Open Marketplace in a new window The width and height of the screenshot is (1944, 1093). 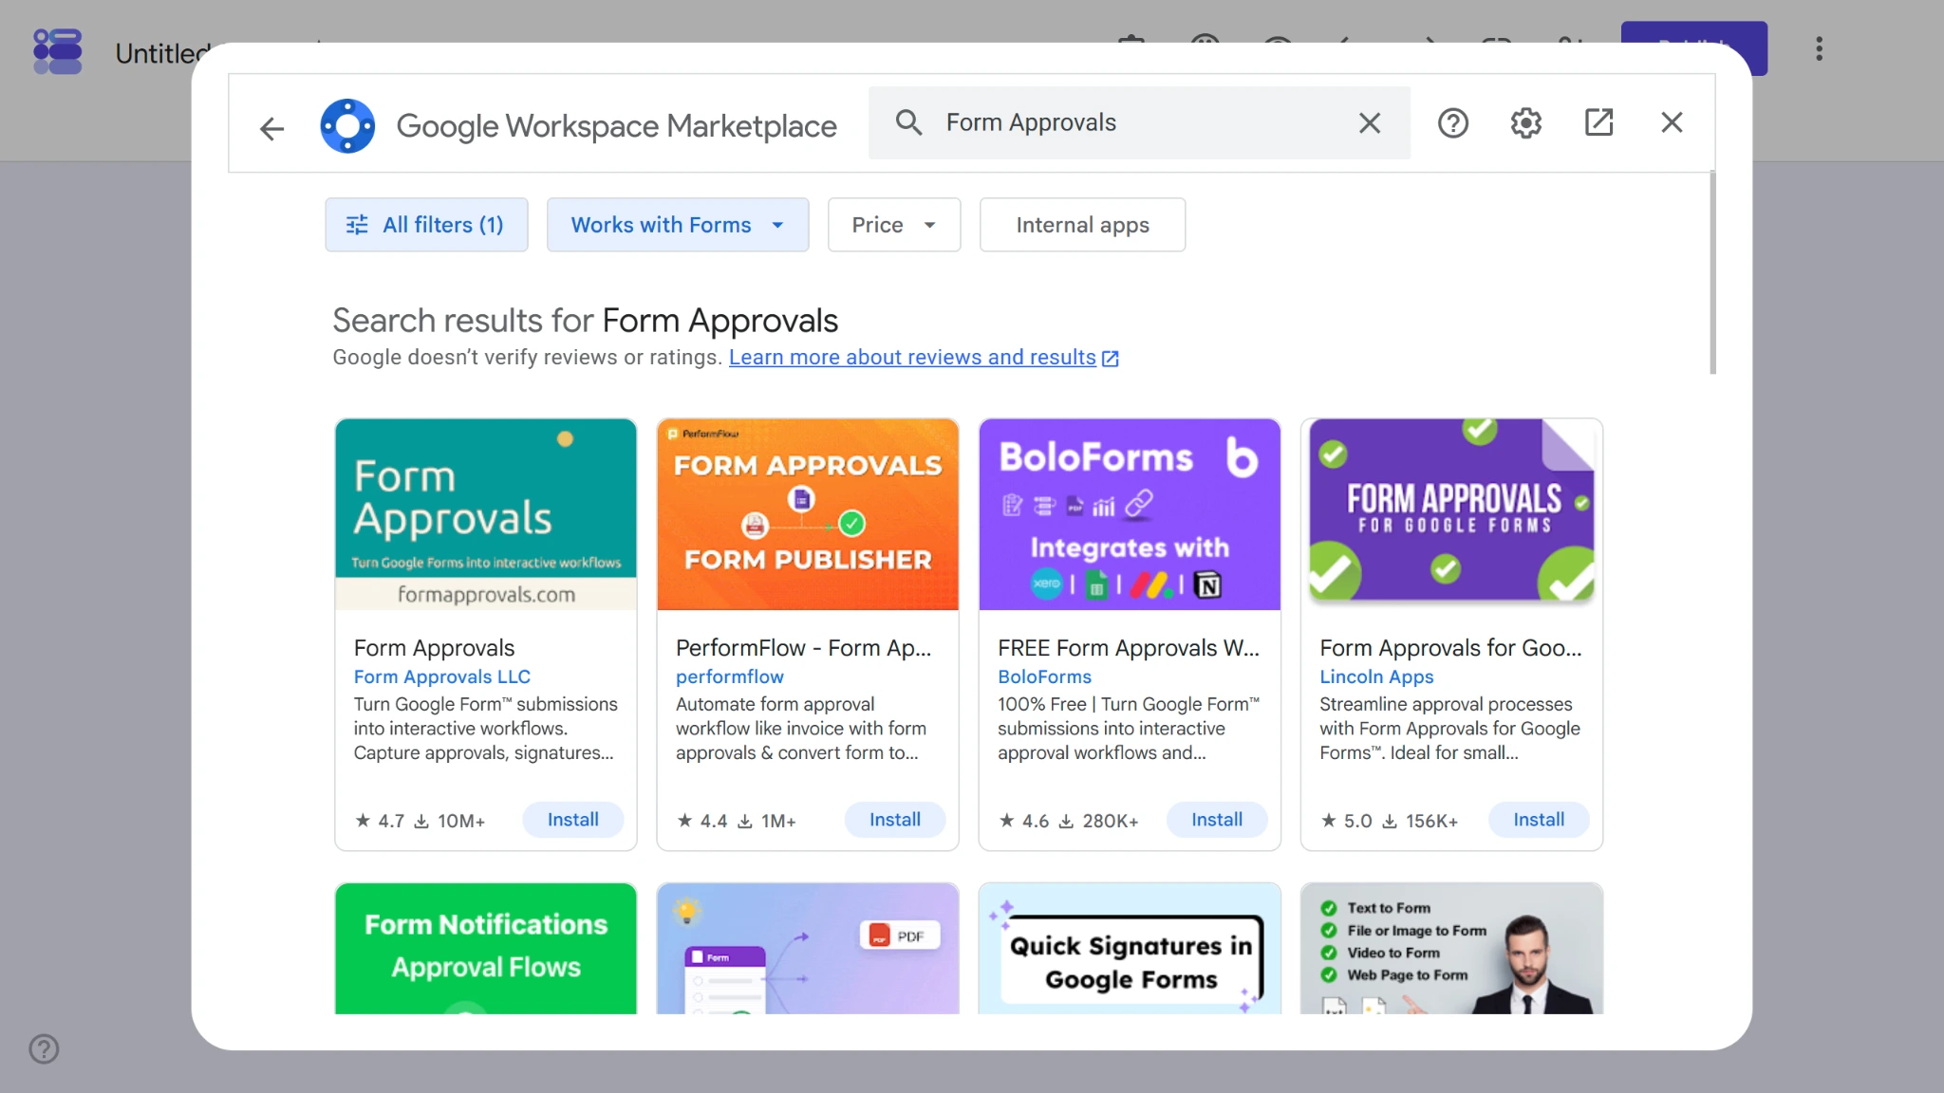point(1598,122)
